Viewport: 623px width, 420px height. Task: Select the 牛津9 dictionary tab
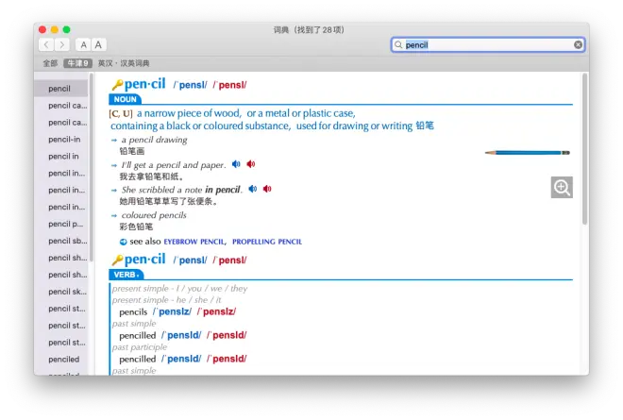click(x=77, y=63)
